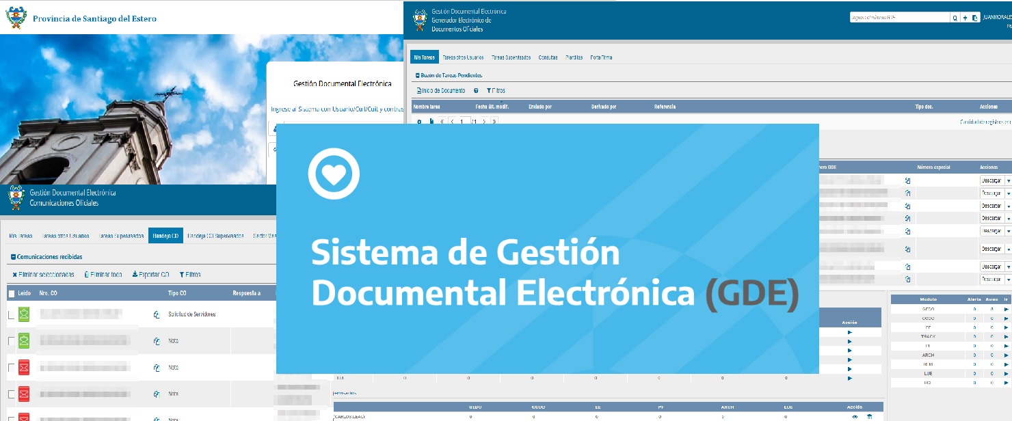Click Ir arrow for ARCH module

tap(1007, 355)
